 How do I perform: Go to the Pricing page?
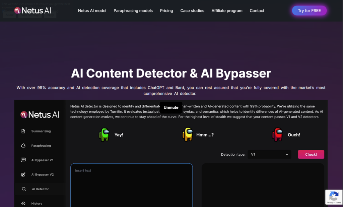pos(166,11)
